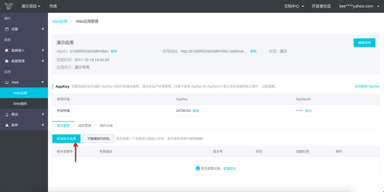Click the 状态 column header
The height and width of the screenshot is (192, 384).
tap(259, 151)
